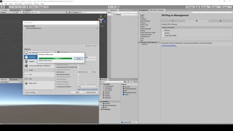The width and height of the screenshot is (233, 131).
Task: Open the GameObject menu
Action: tap(19, 4)
